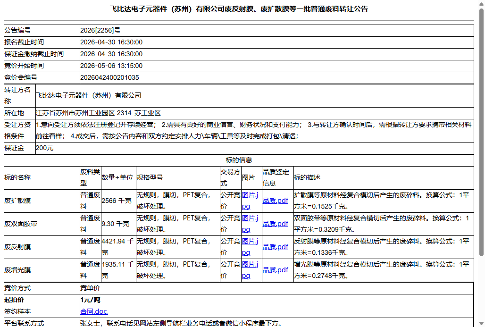
Task: Click the 报名截止时间 label
Action: pyautogui.click(x=24, y=42)
